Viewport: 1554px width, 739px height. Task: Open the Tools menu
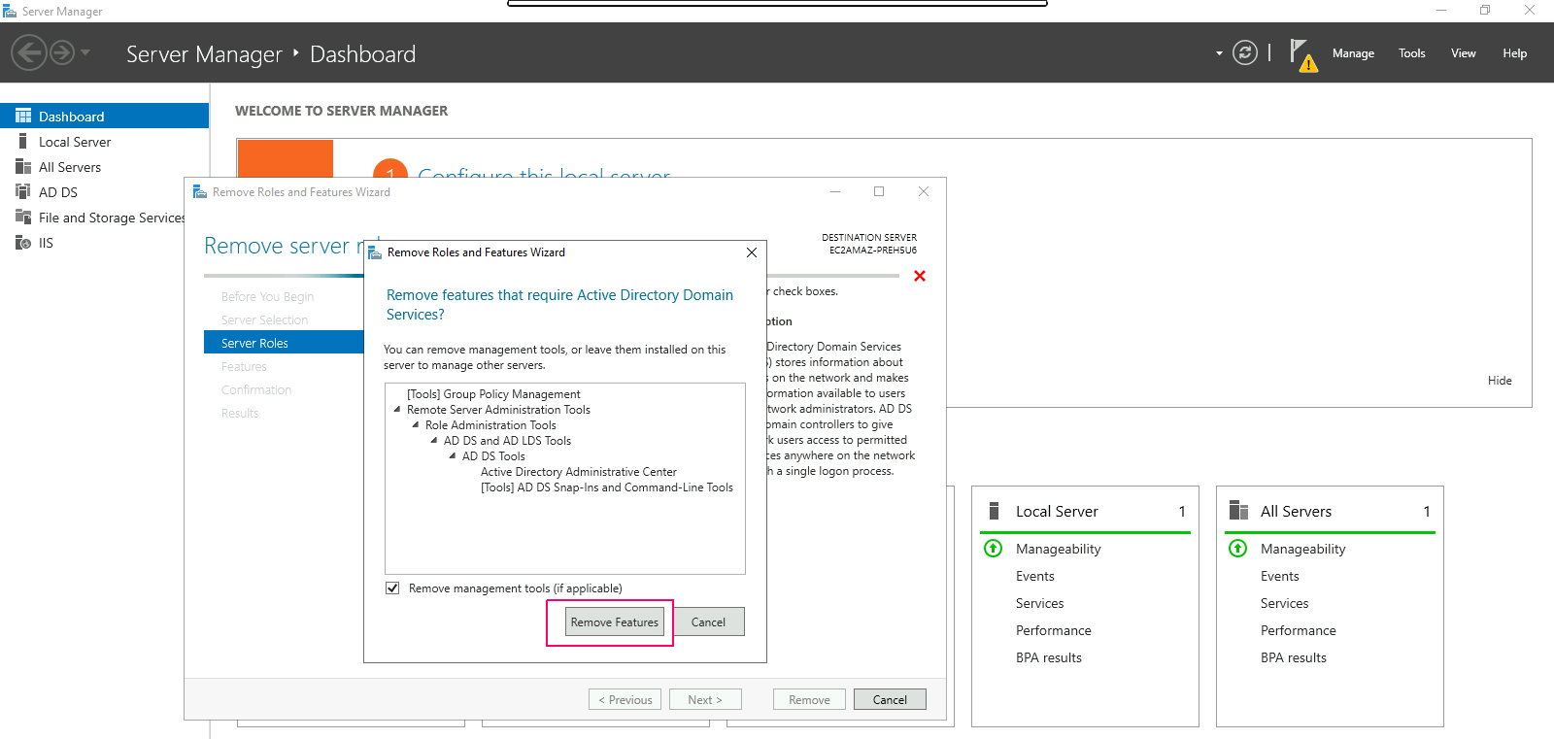1412,53
